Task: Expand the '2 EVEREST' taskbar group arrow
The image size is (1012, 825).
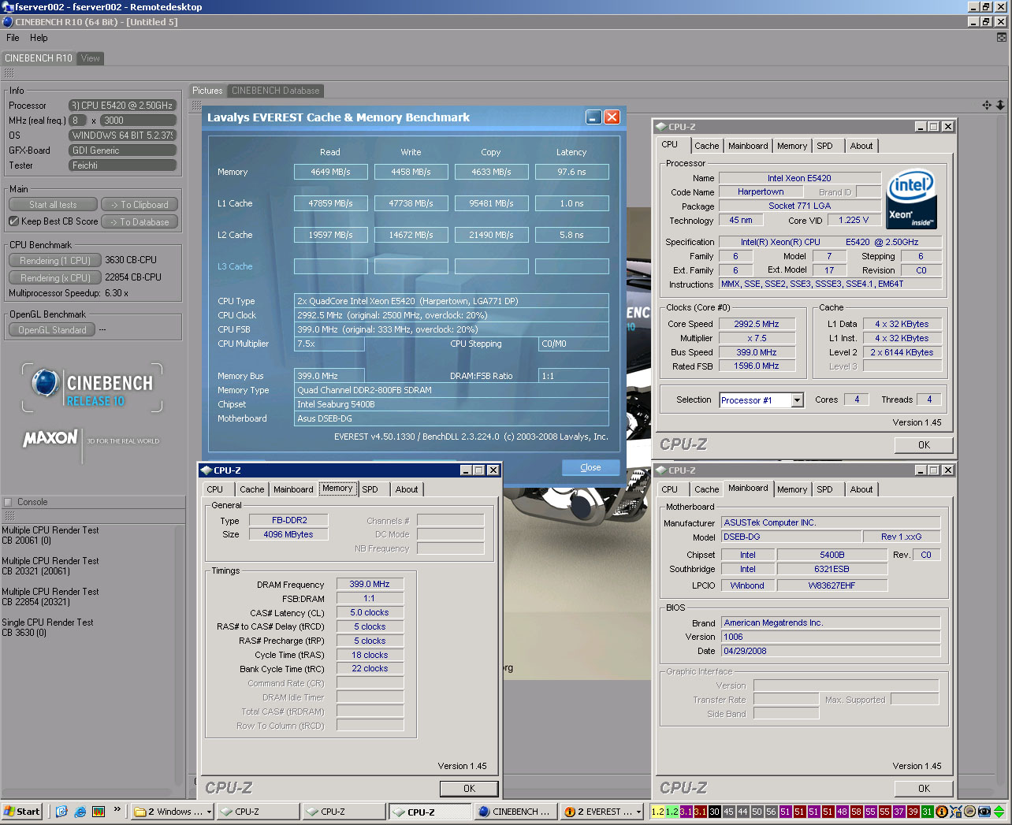Action: pyautogui.click(x=638, y=812)
